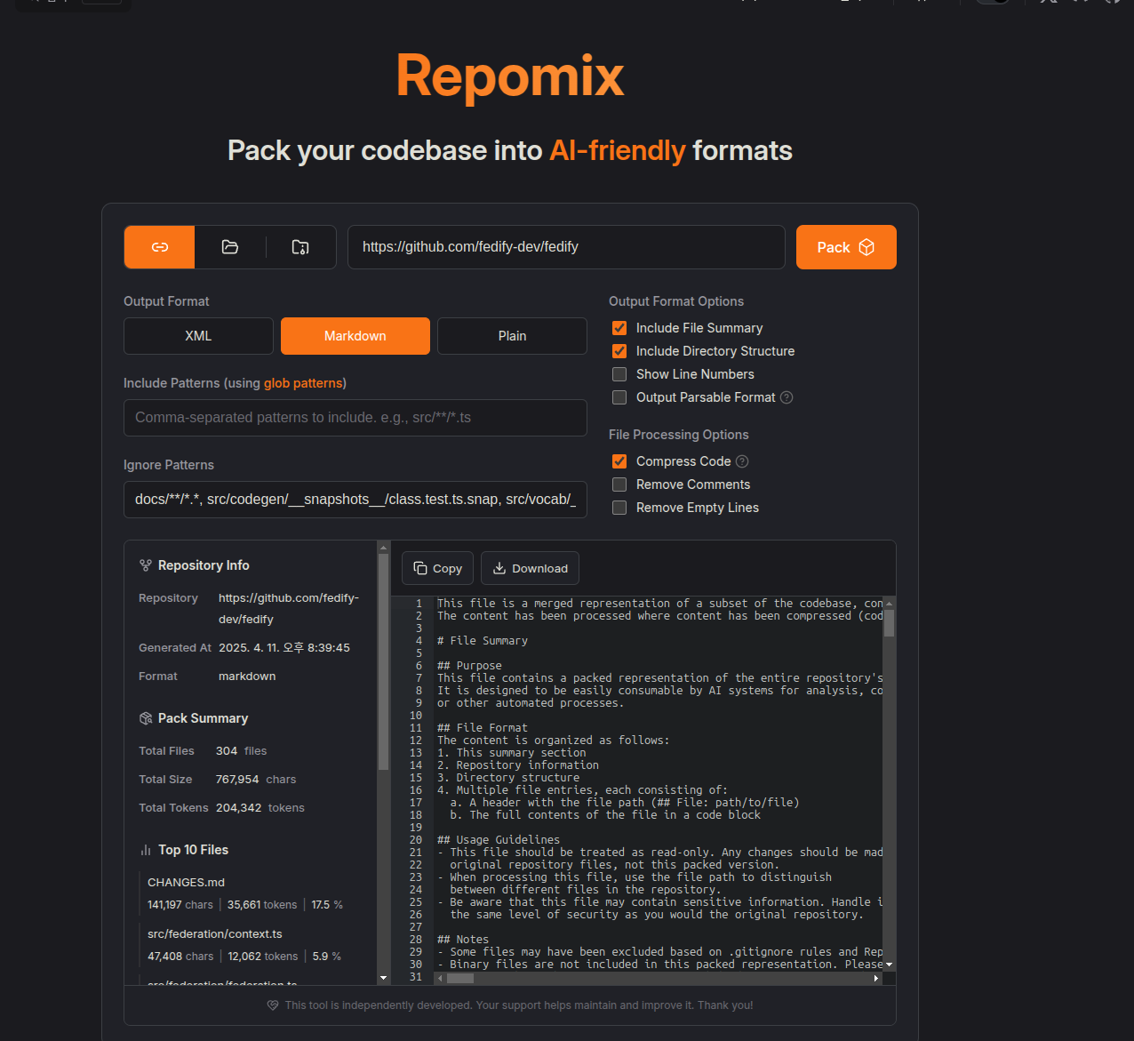The width and height of the screenshot is (1134, 1041).
Task: Click the repository URL input field
Action: point(566,247)
